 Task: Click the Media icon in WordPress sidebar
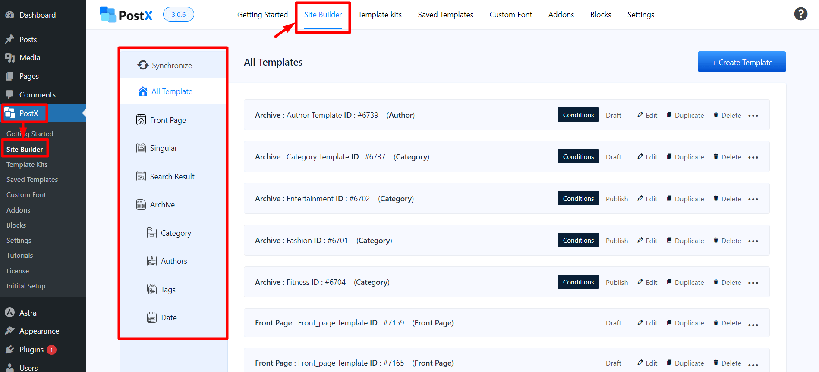10,57
